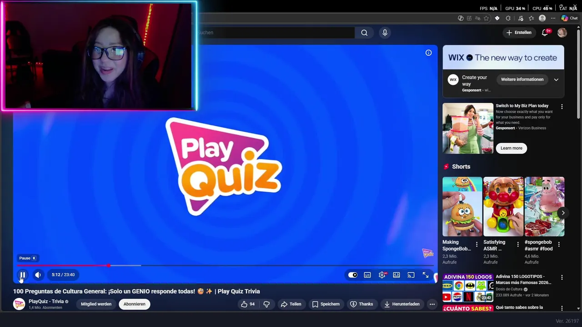
Task: Open the Satisfying ASMR short
Action: click(503, 207)
